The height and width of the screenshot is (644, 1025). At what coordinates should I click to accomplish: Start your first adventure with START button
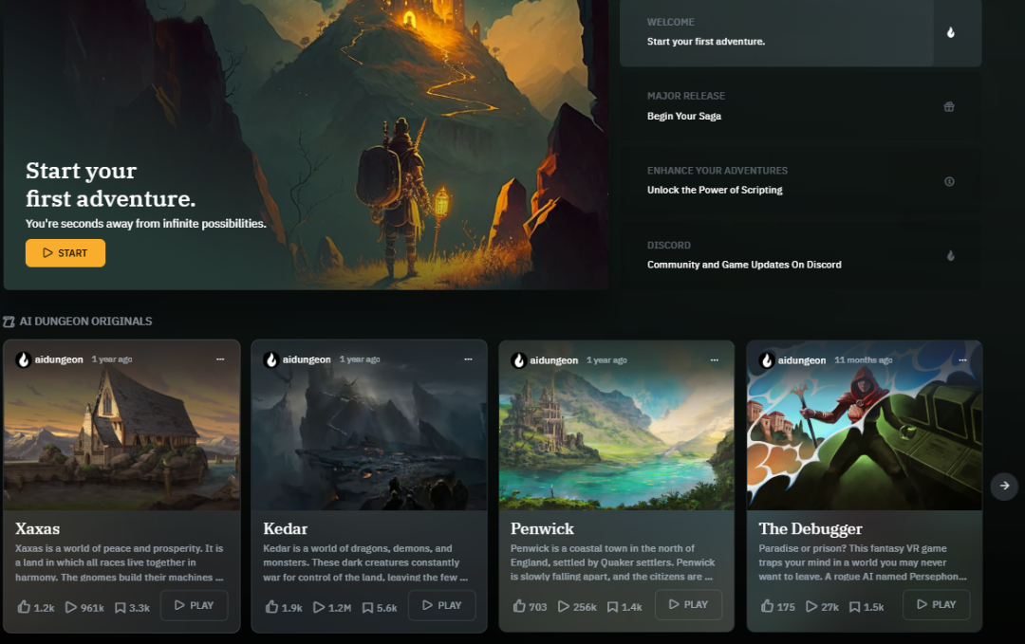(x=65, y=253)
